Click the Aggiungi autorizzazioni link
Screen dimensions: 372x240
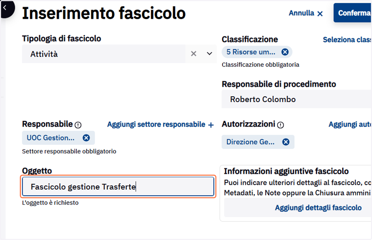tap(350, 124)
